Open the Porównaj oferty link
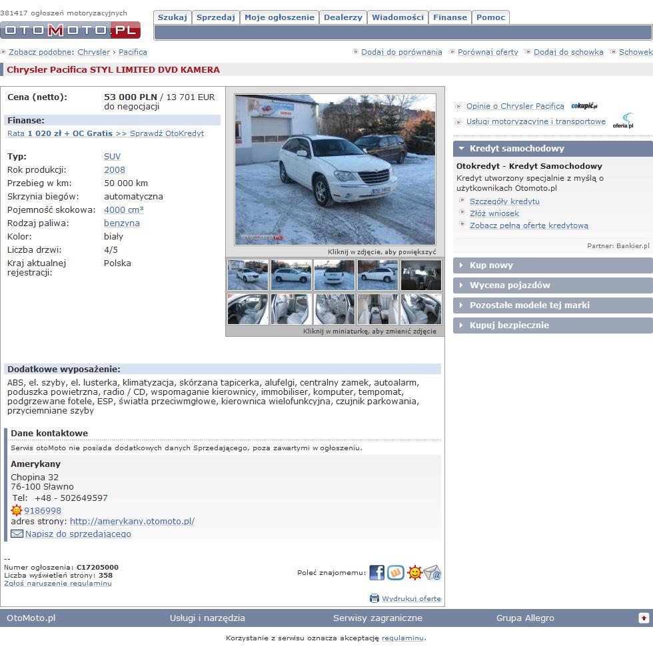The image size is (653, 655). click(x=488, y=52)
